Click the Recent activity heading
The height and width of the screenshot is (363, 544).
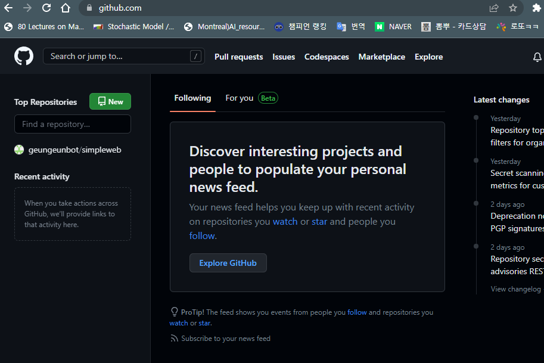[x=42, y=176]
